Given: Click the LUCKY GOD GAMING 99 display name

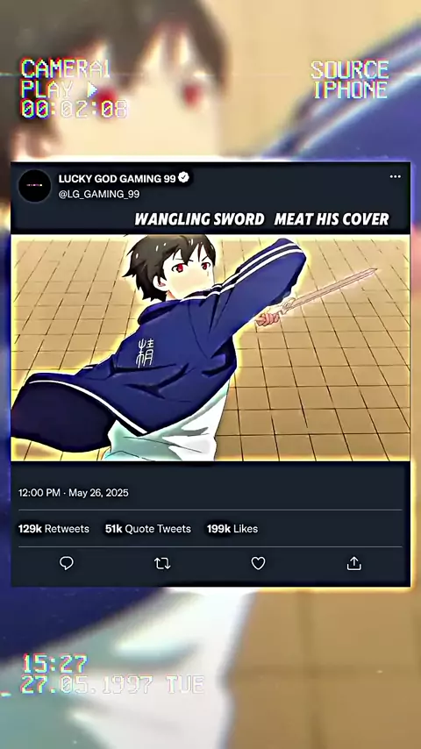Looking at the screenshot, I should [117, 179].
